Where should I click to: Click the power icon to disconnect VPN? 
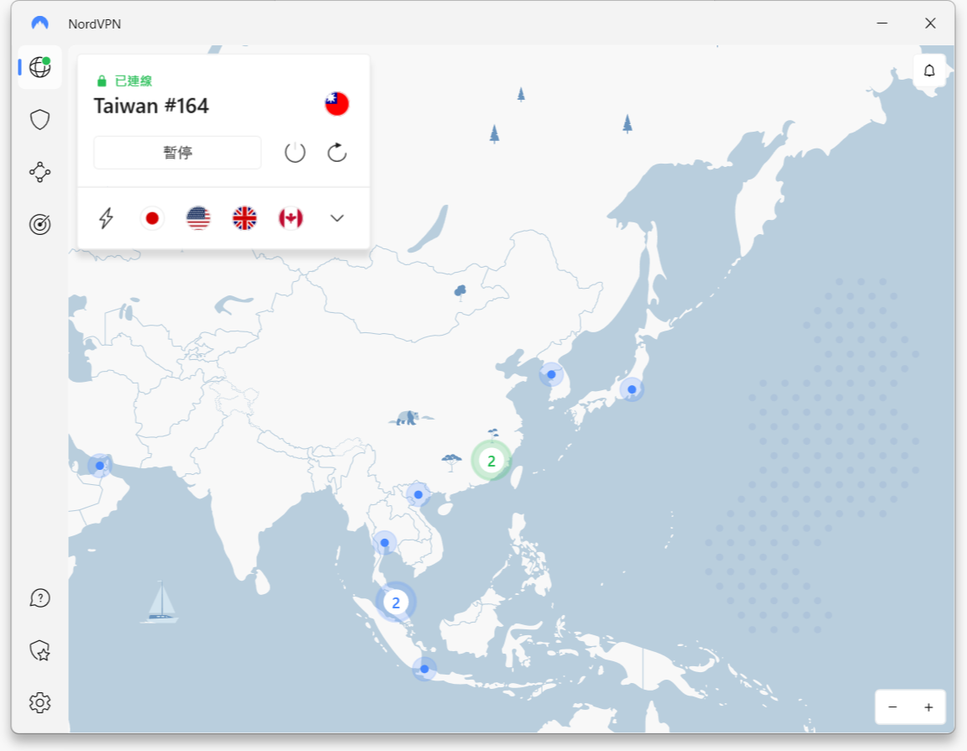(x=295, y=153)
